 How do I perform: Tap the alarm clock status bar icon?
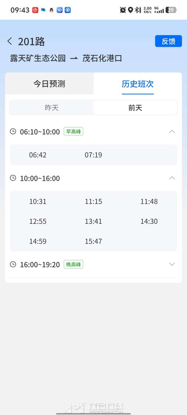point(123,10)
